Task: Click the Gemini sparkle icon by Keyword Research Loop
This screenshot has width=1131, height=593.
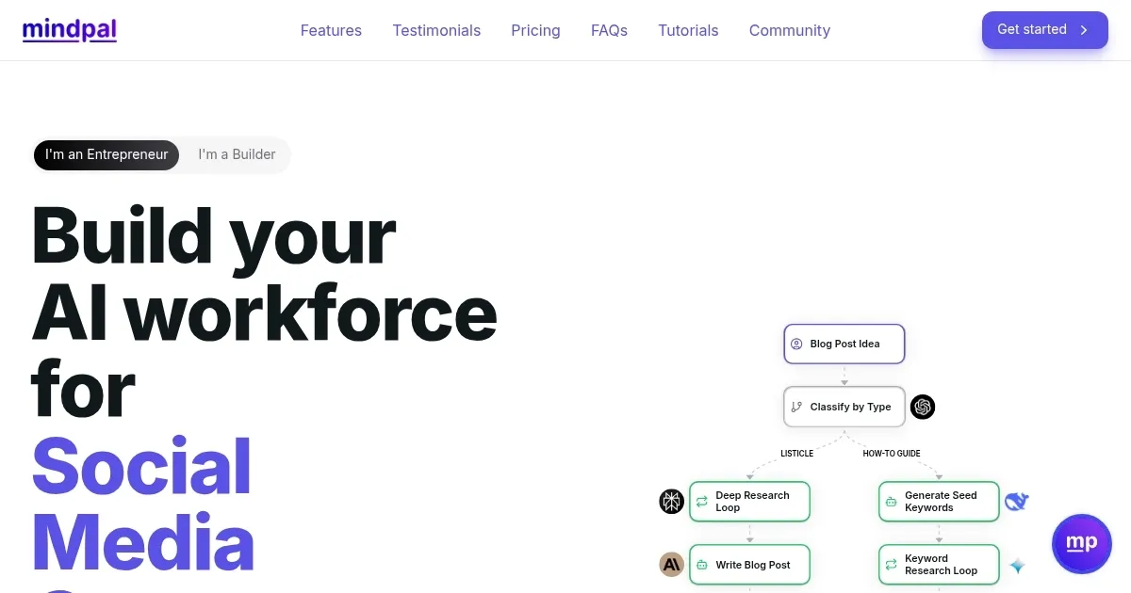Action: click(1017, 566)
